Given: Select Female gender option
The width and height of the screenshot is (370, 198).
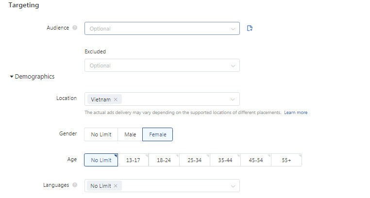Looking at the screenshot, I should 158,134.
